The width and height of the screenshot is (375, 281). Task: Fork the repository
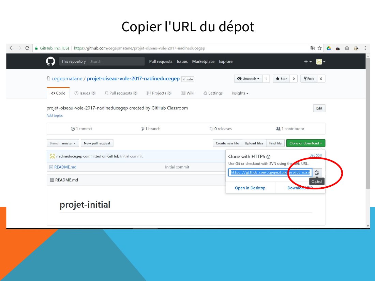309,79
